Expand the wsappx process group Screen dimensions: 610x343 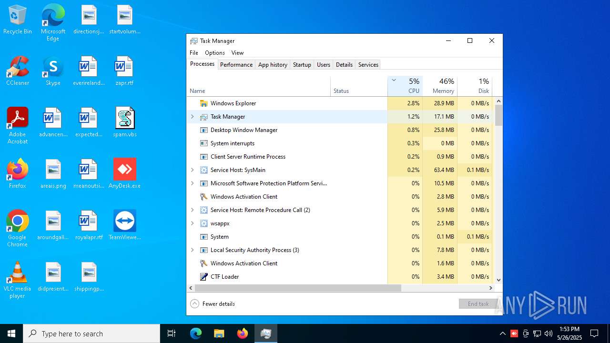click(193, 223)
